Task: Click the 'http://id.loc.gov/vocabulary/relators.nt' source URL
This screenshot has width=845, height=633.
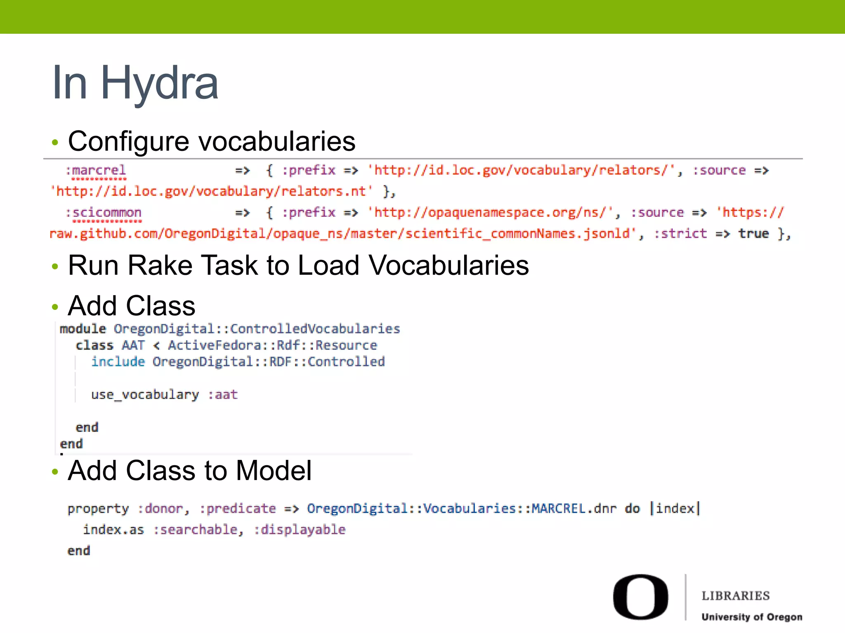Action: 211,191
